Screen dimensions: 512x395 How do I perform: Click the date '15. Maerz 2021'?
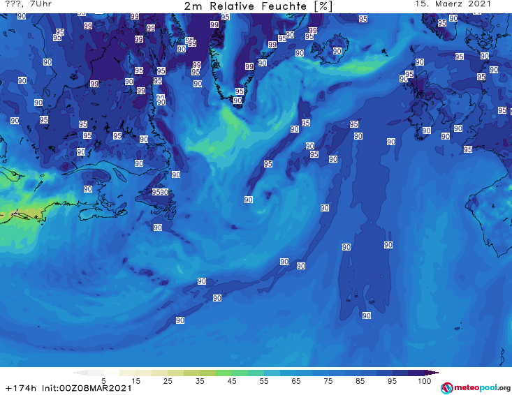[453, 4]
